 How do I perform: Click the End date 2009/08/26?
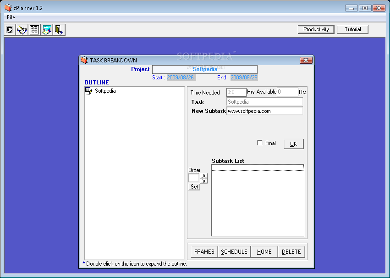244,78
